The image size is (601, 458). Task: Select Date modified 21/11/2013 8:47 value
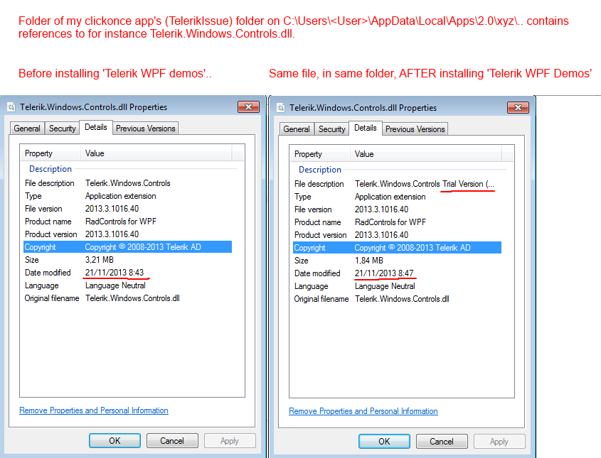click(x=383, y=273)
